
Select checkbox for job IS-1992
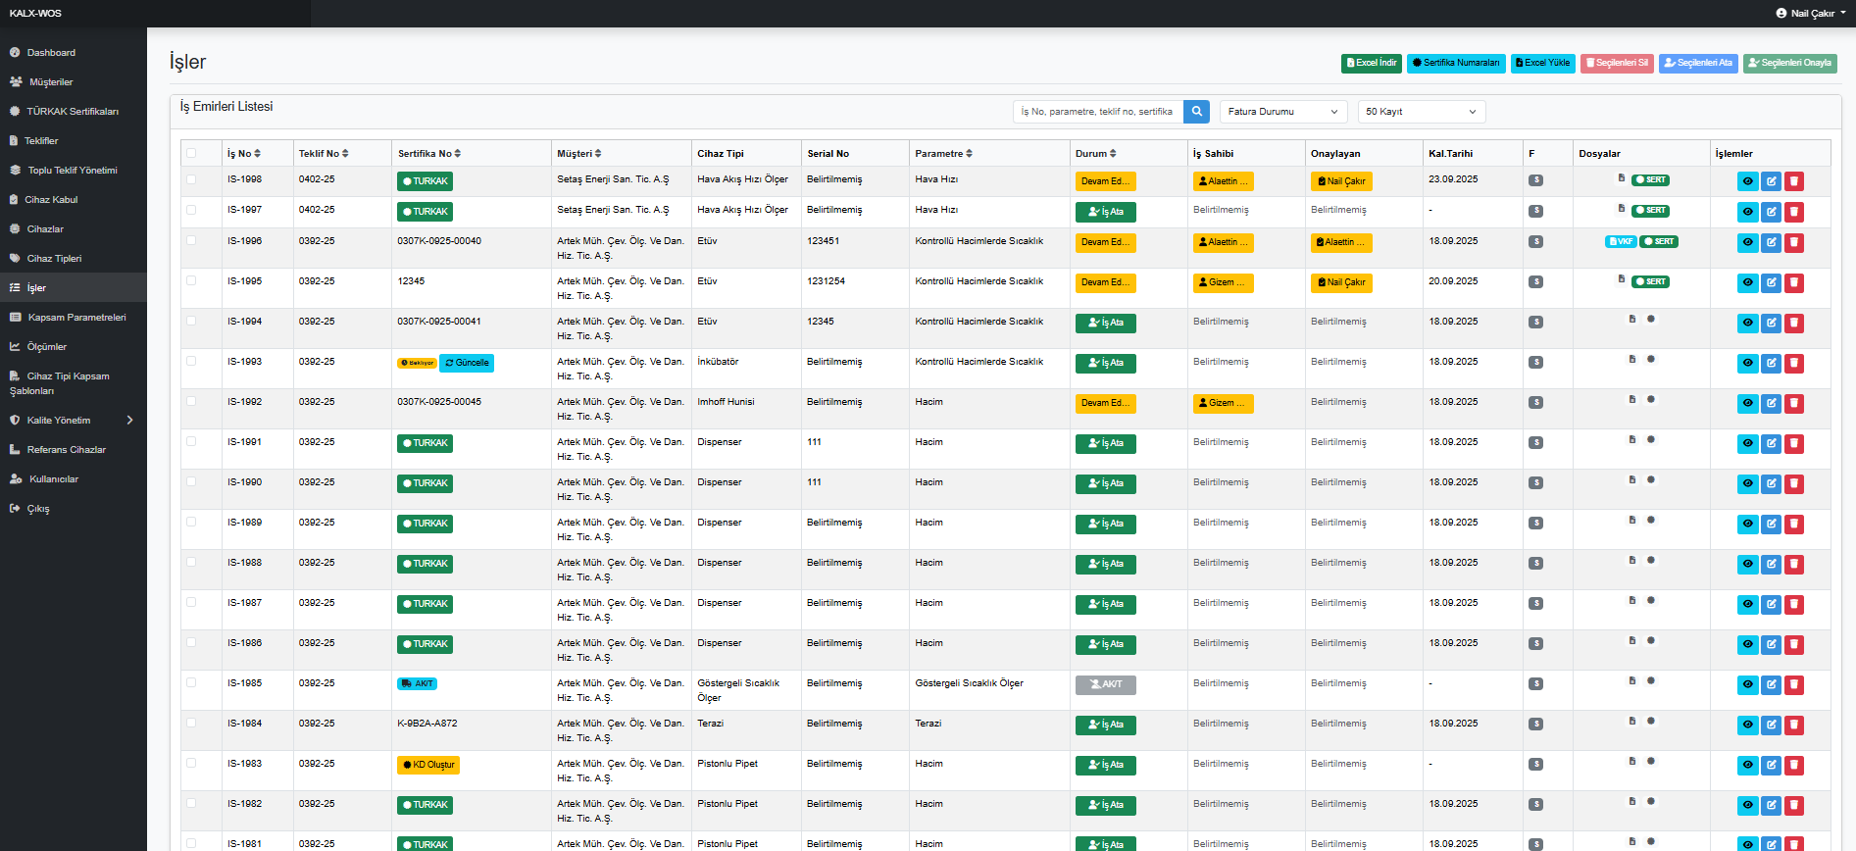[x=191, y=401]
